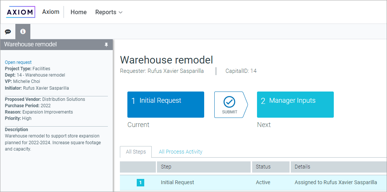Image resolution: width=387 pixels, height=192 pixels.
Task: Click the Axiom logo
Action: coord(21,12)
